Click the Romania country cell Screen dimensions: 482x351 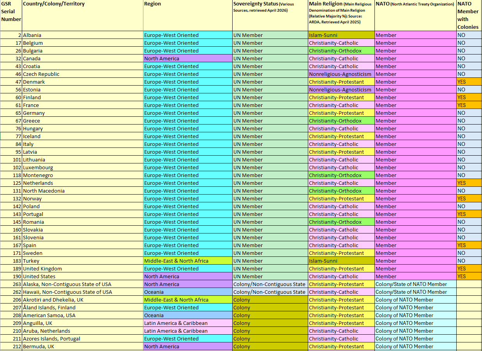[x=83, y=222]
